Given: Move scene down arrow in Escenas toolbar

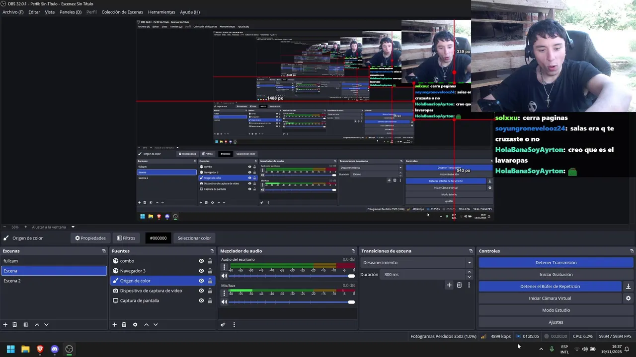Looking at the screenshot, I should tap(46, 325).
